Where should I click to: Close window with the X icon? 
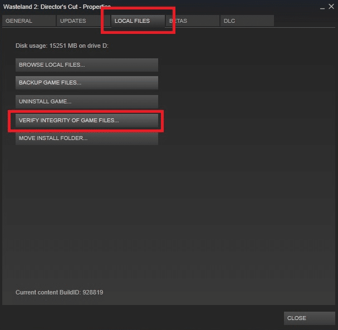(331, 7)
